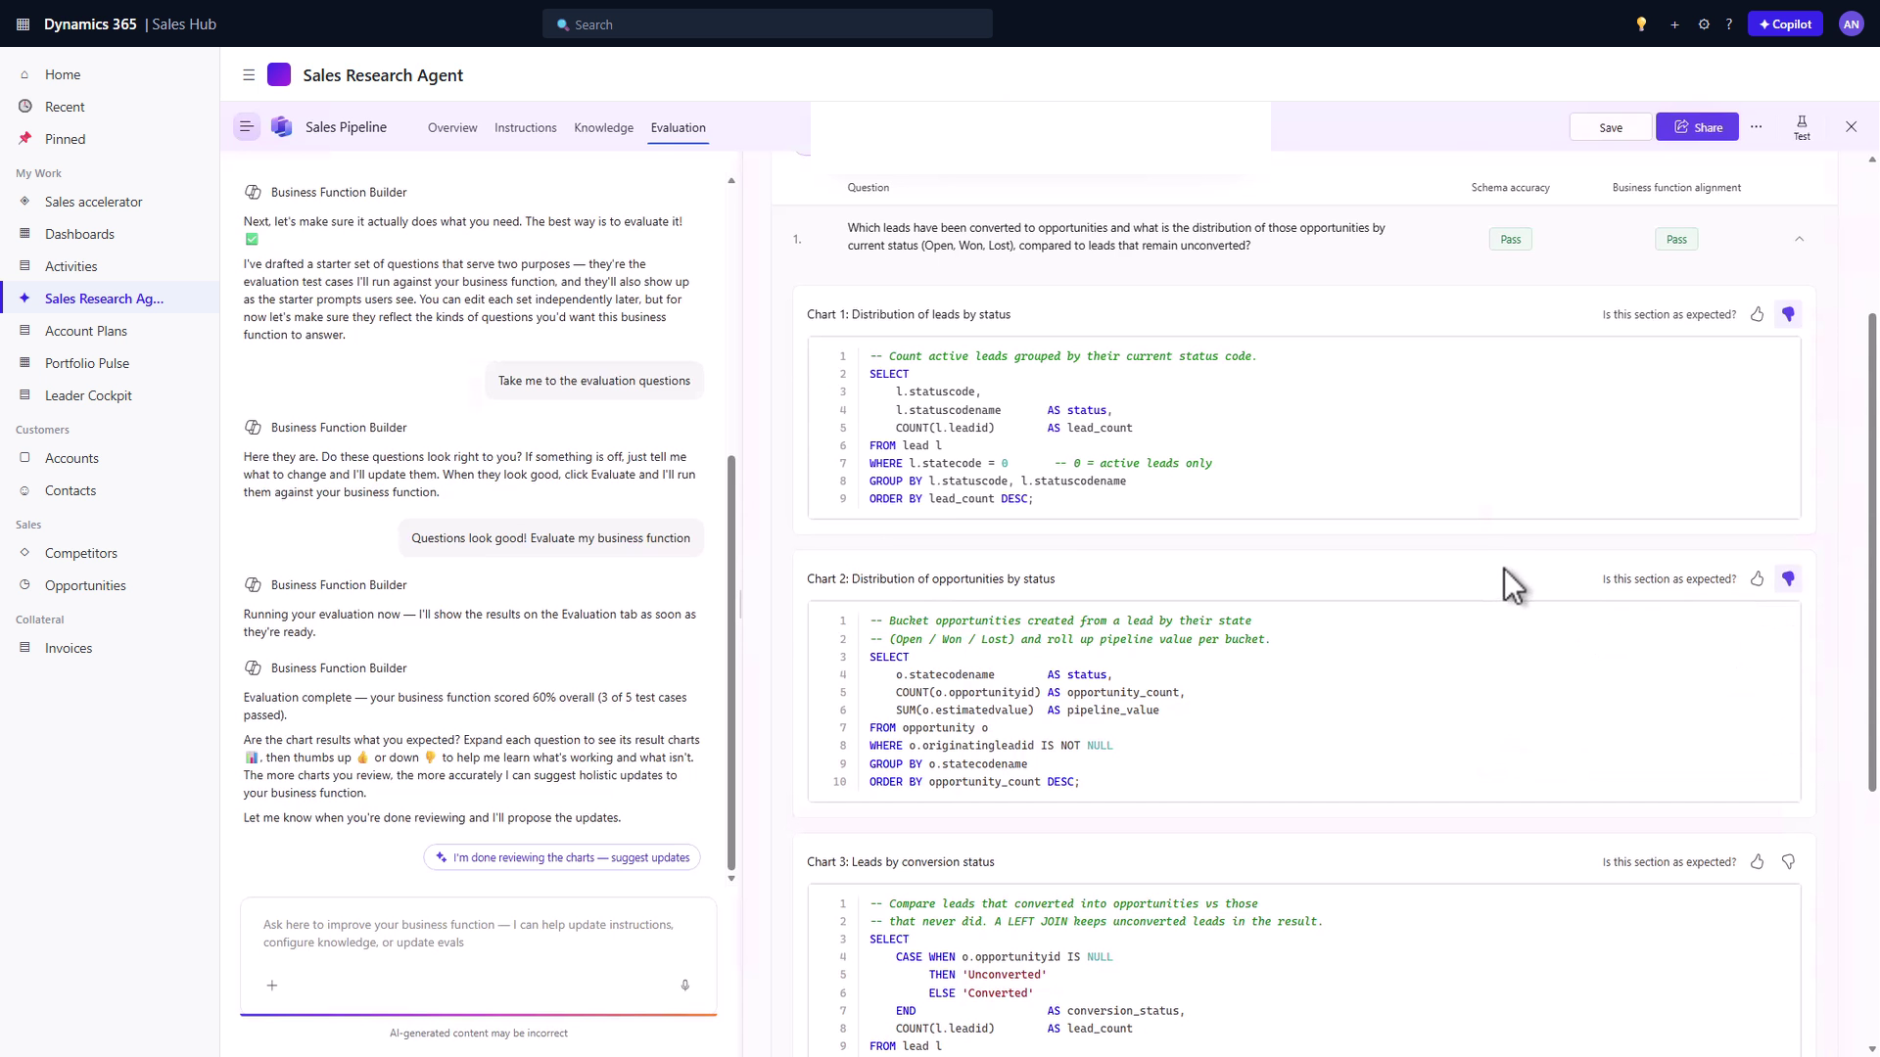Screen dimensions: 1880x1057
Task: Open the Dynamics 365 app launcher waffle
Action: (23, 24)
